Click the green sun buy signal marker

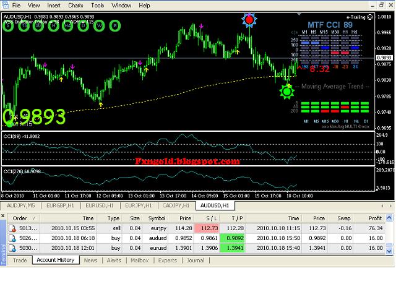point(287,92)
